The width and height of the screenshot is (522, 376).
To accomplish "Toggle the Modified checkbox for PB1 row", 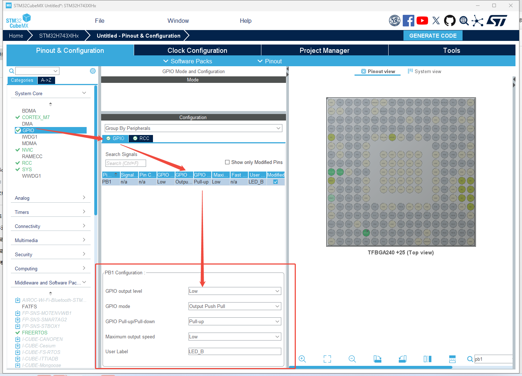I will (x=275, y=182).
